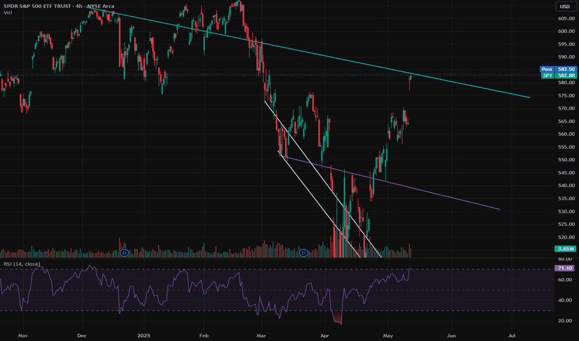Image resolution: width=579 pixels, height=341 pixels.
Task: Click the Post 583.50 price label
Action: [558, 69]
